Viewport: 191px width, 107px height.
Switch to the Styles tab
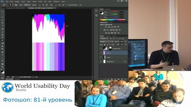click(x=111, y=23)
